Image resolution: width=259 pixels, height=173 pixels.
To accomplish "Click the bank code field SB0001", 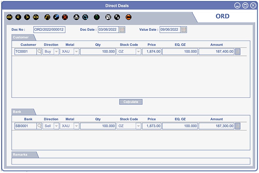I will [25, 126].
